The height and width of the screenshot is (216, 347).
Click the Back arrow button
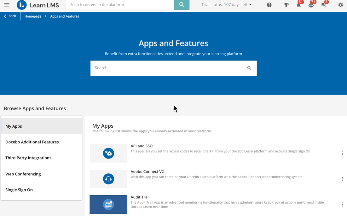10,16
